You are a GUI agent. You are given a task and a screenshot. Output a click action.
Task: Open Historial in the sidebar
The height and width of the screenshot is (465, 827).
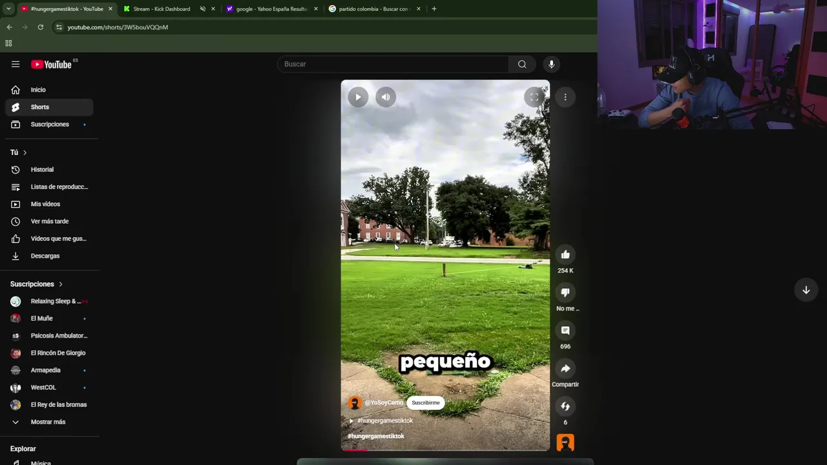[x=49, y=169]
